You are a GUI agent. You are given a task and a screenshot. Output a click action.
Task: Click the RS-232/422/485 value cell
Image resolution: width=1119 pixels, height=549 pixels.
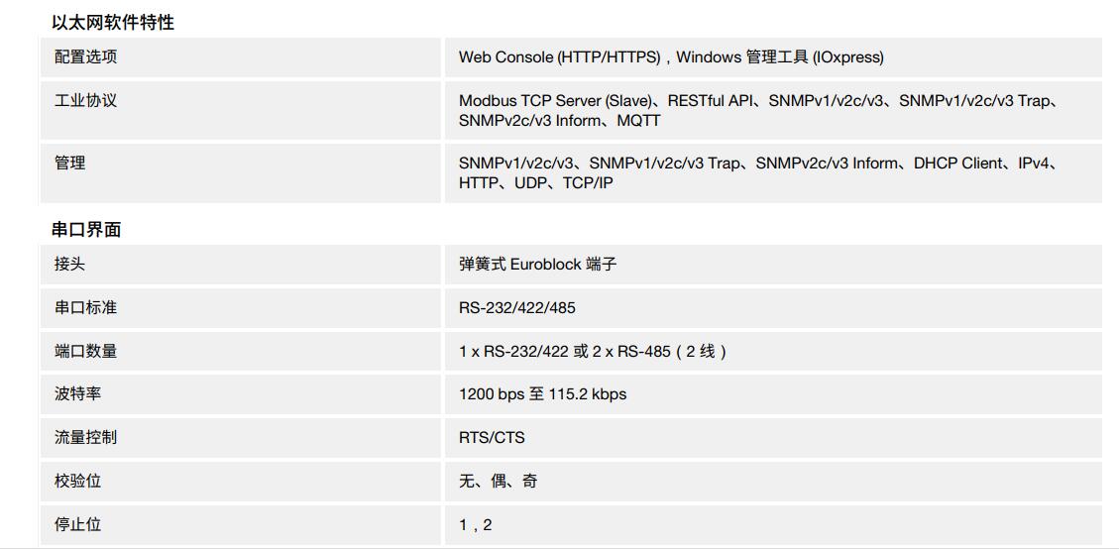[516, 308]
